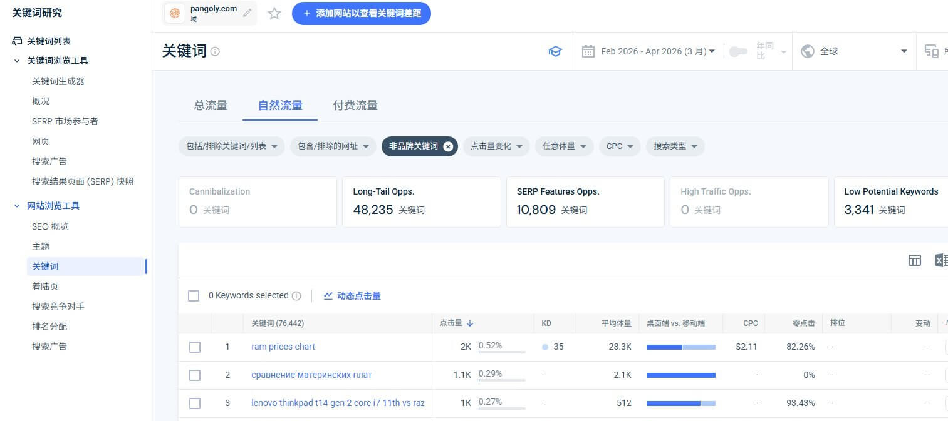948x421 pixels.
Task: Open 网页 in sidebar
Action: tap(41, 141)
